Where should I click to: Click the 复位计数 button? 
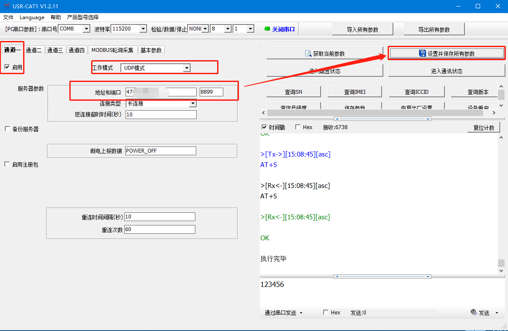(x=484, y=127)
